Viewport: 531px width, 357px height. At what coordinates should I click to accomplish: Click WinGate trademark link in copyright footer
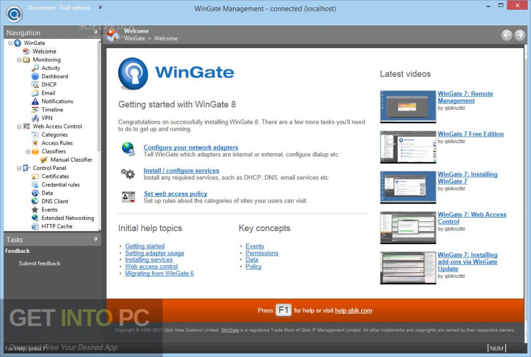click(230, 330)
